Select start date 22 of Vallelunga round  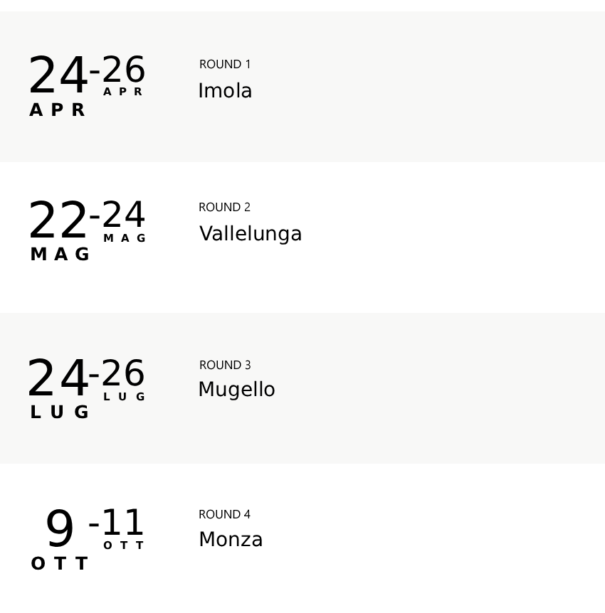click(x=58, y=220)
